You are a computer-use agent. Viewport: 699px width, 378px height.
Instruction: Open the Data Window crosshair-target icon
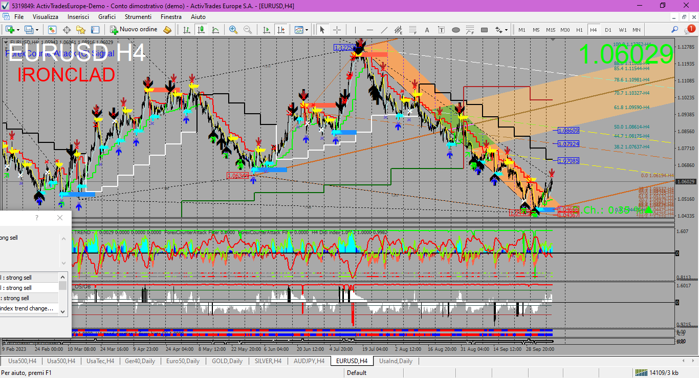67,30
